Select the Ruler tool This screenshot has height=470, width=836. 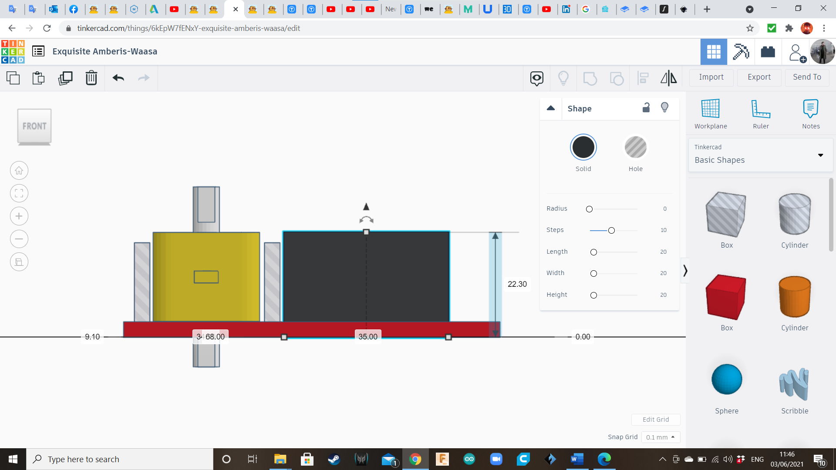point(761,113)
